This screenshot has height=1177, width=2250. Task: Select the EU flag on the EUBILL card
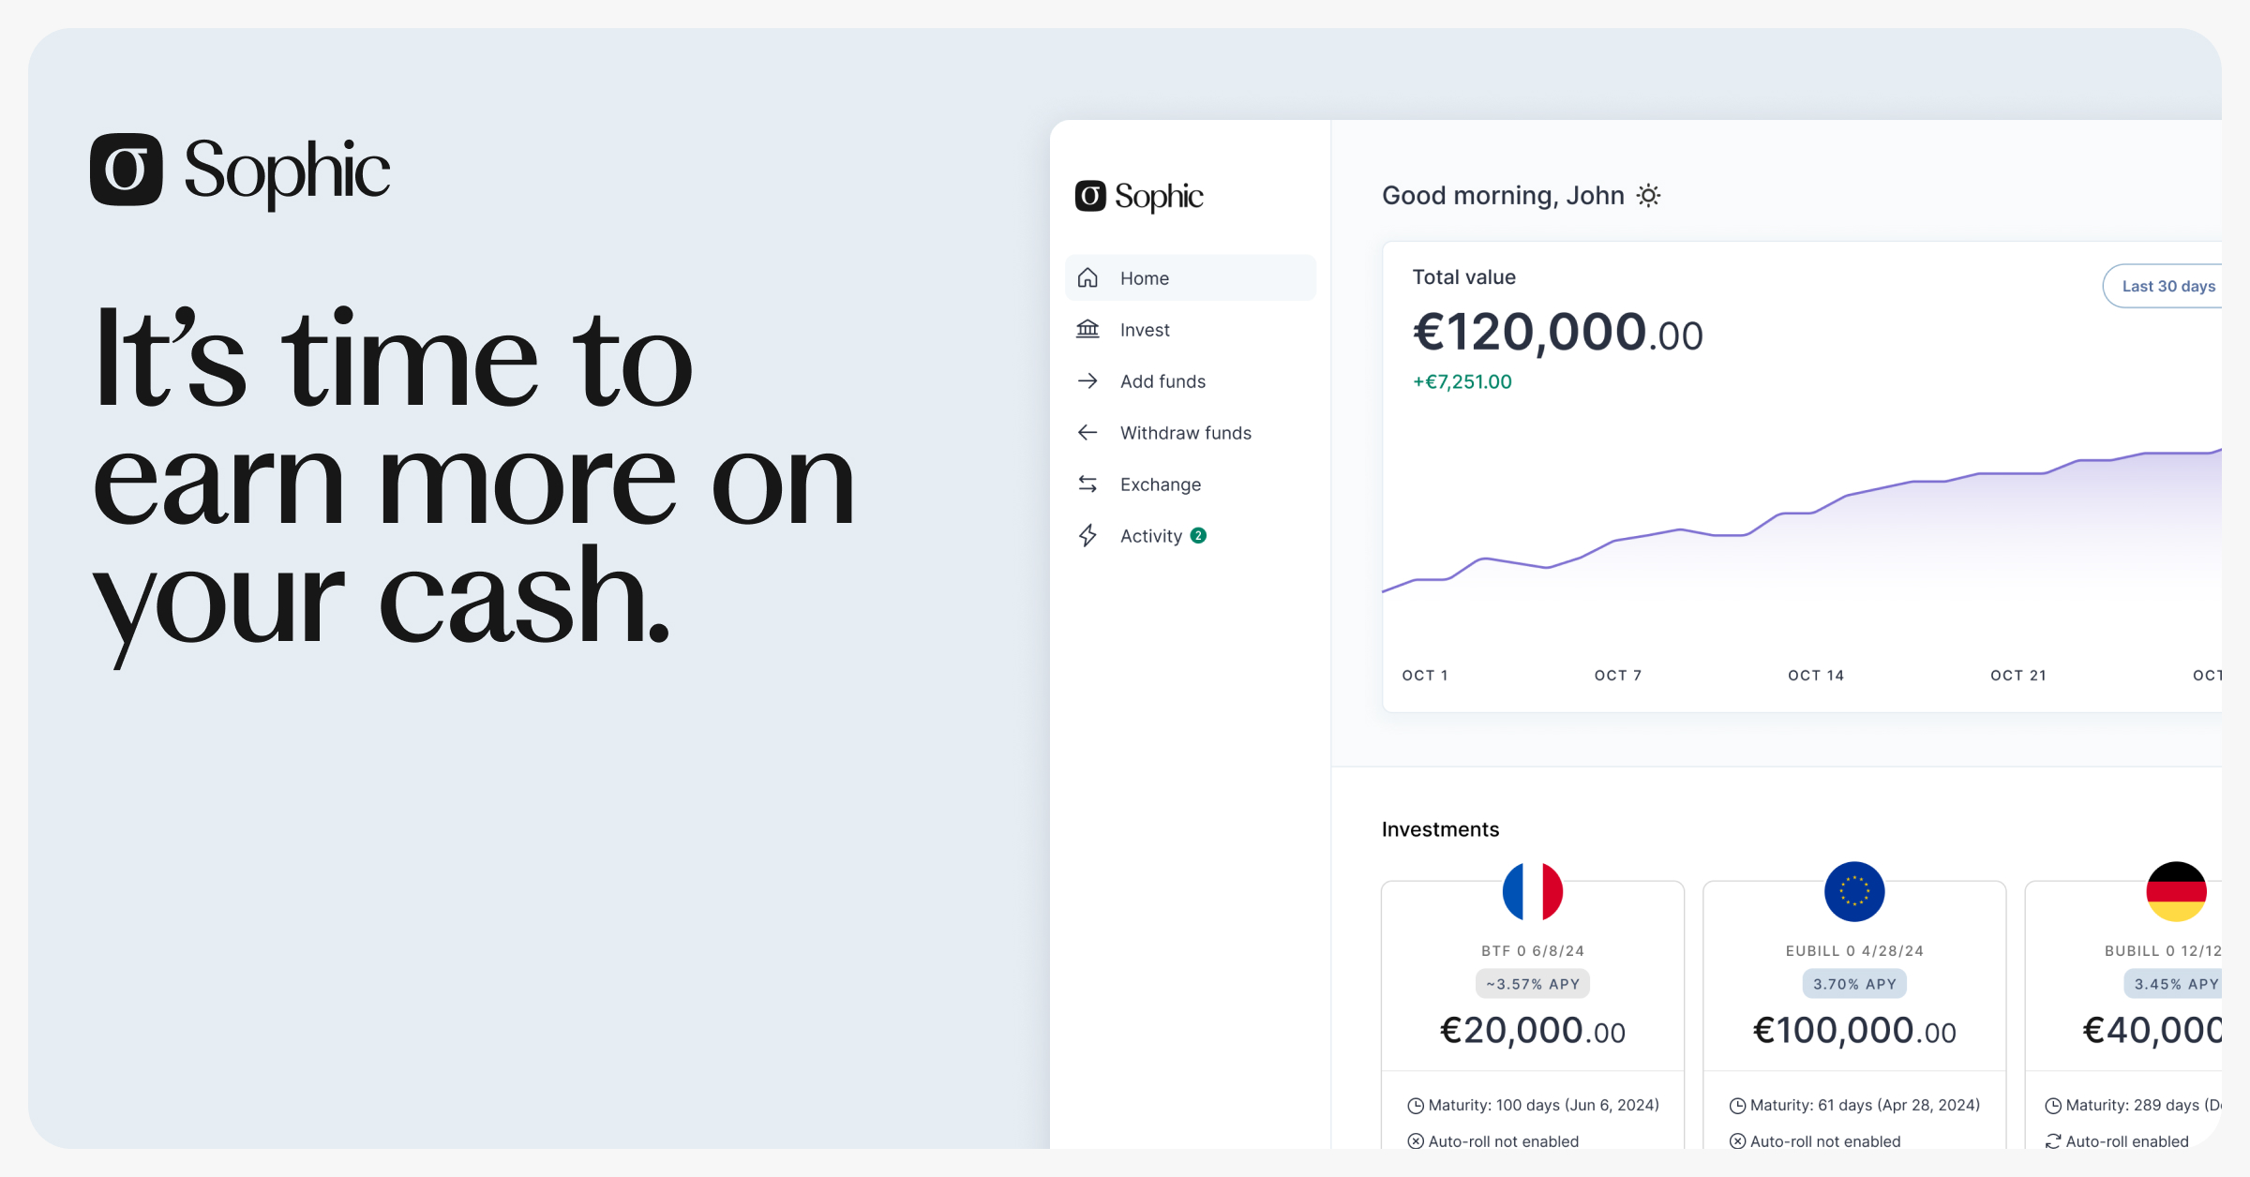[1853, 891]
